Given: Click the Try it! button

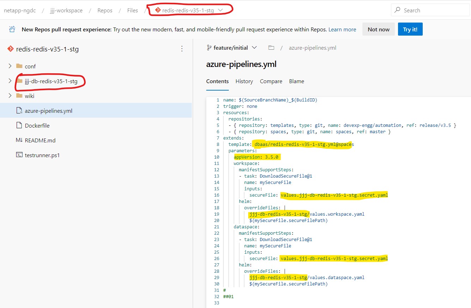Looking at the screenshot, I should [410, 29].
